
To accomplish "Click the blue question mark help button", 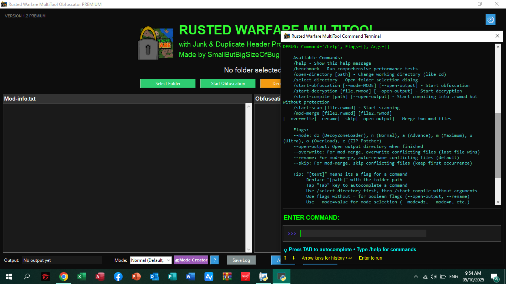I will [214, 260].
